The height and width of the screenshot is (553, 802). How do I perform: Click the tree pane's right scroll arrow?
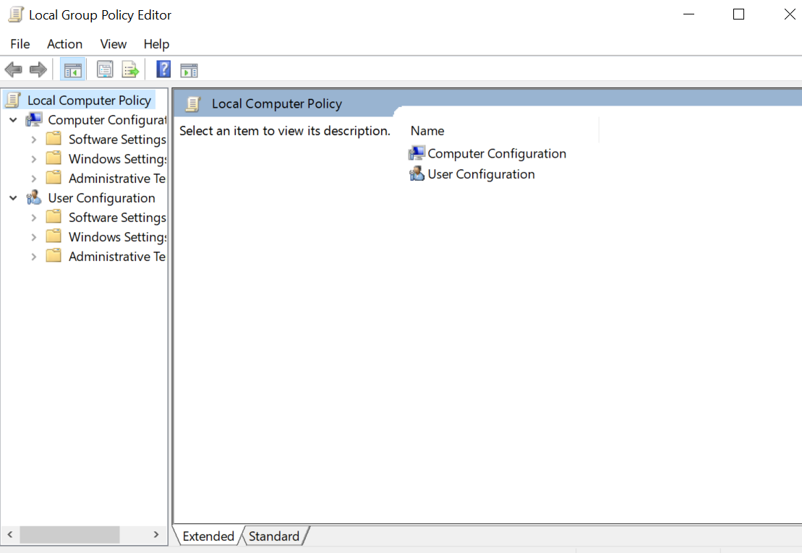[156, 535]
